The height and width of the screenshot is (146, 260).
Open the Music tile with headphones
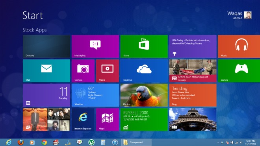(x=239, y=46)
